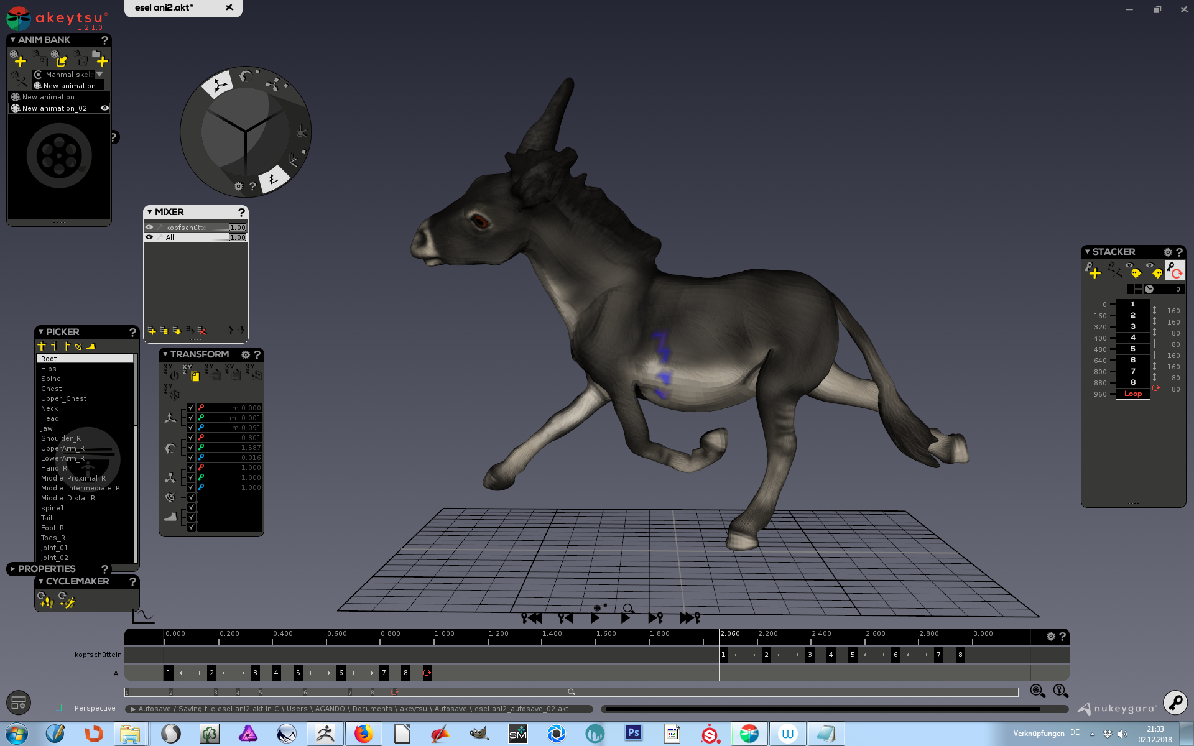This screenshot has width=1194, height=746.
Task: Uncheck the first translation axis checkbox in Transform
Action: pos(191,408)
